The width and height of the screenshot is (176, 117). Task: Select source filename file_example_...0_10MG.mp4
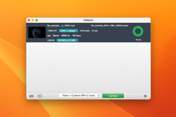click(x=61, y=26)
